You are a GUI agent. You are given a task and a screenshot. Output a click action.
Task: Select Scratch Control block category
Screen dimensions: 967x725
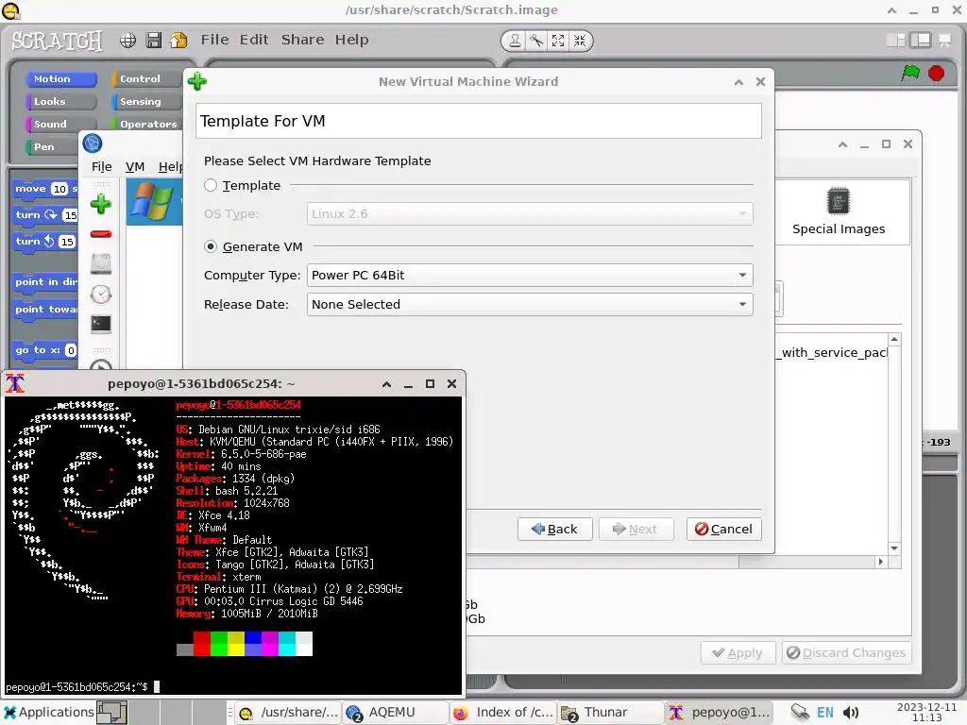tap(146, 79)
